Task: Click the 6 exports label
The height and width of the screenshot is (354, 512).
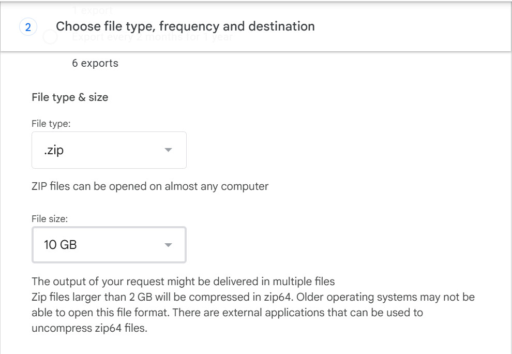Action: (95, 63)
